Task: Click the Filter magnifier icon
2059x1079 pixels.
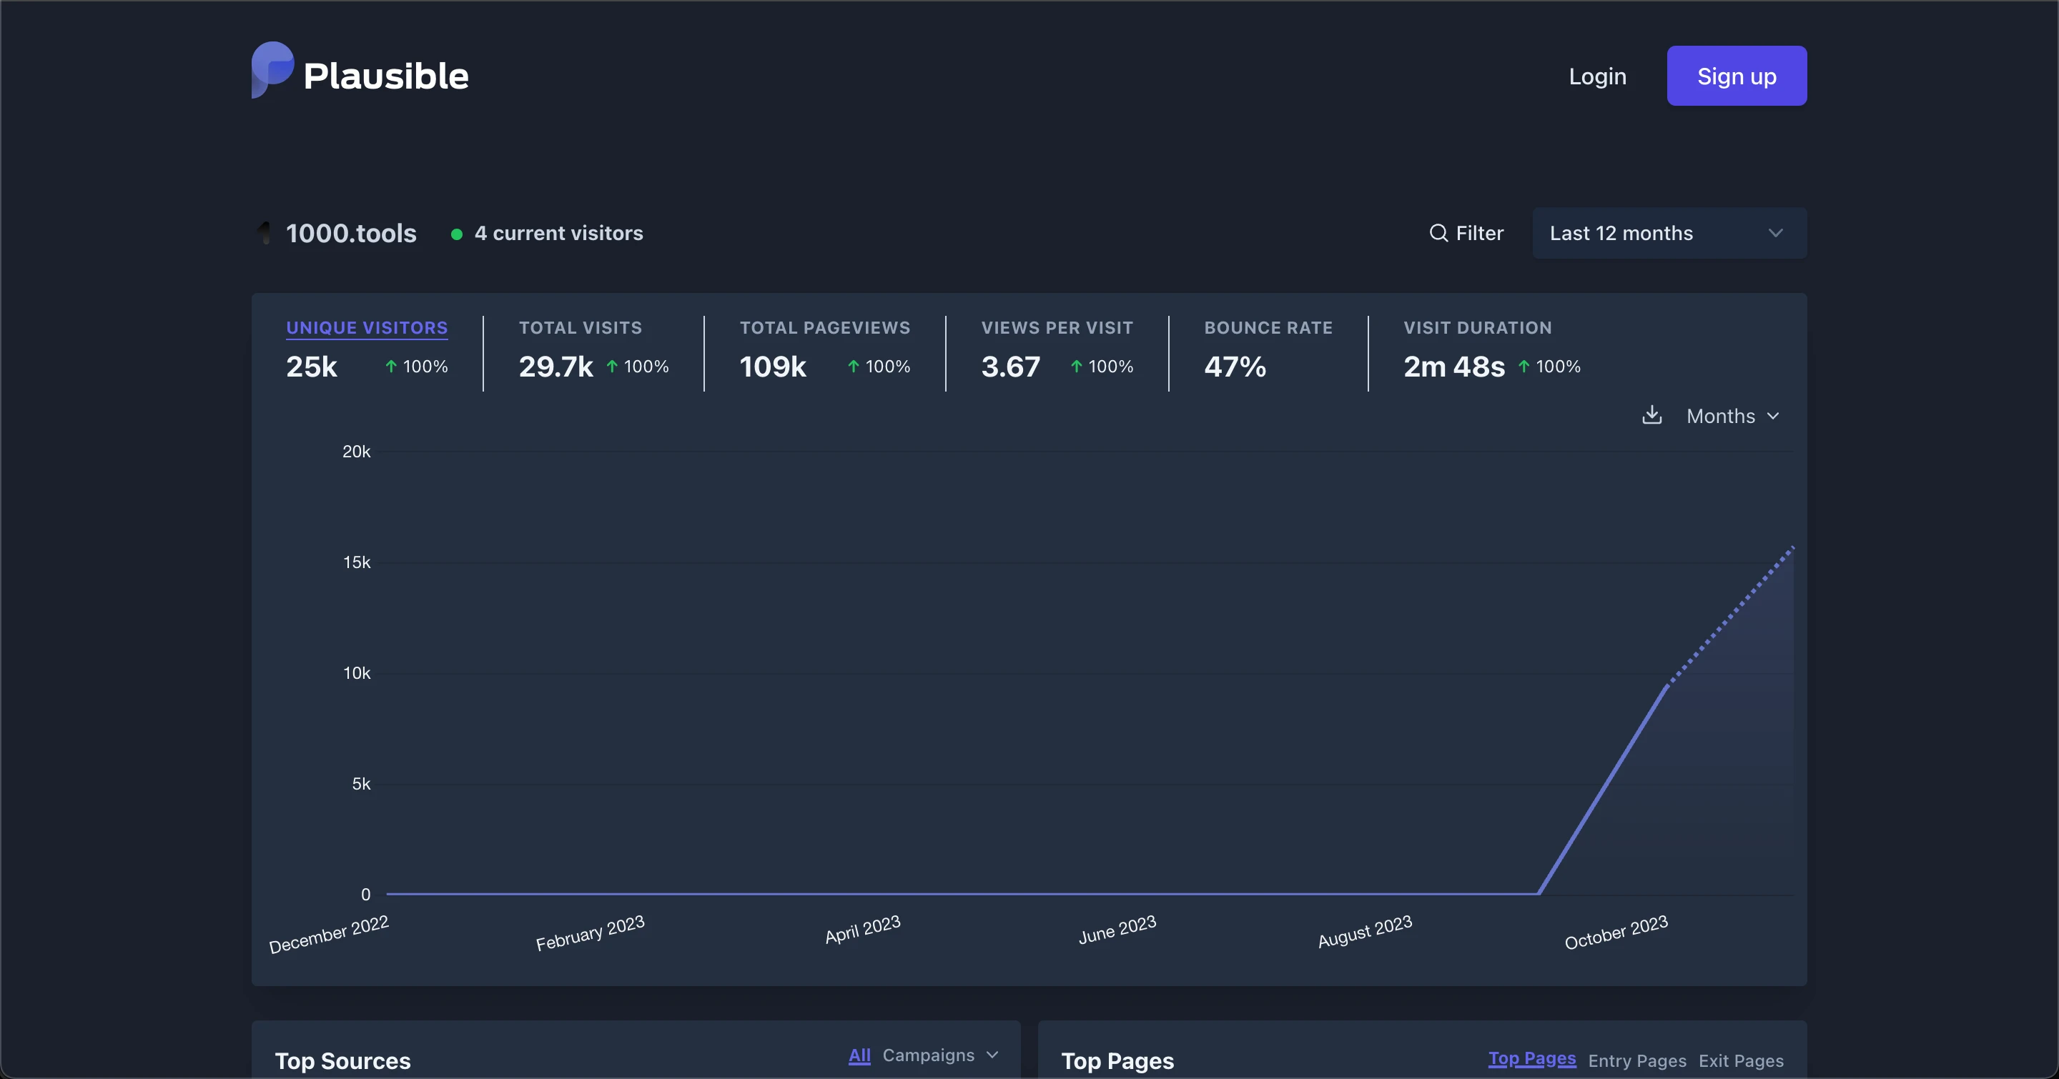Action: pos(1438,233)
